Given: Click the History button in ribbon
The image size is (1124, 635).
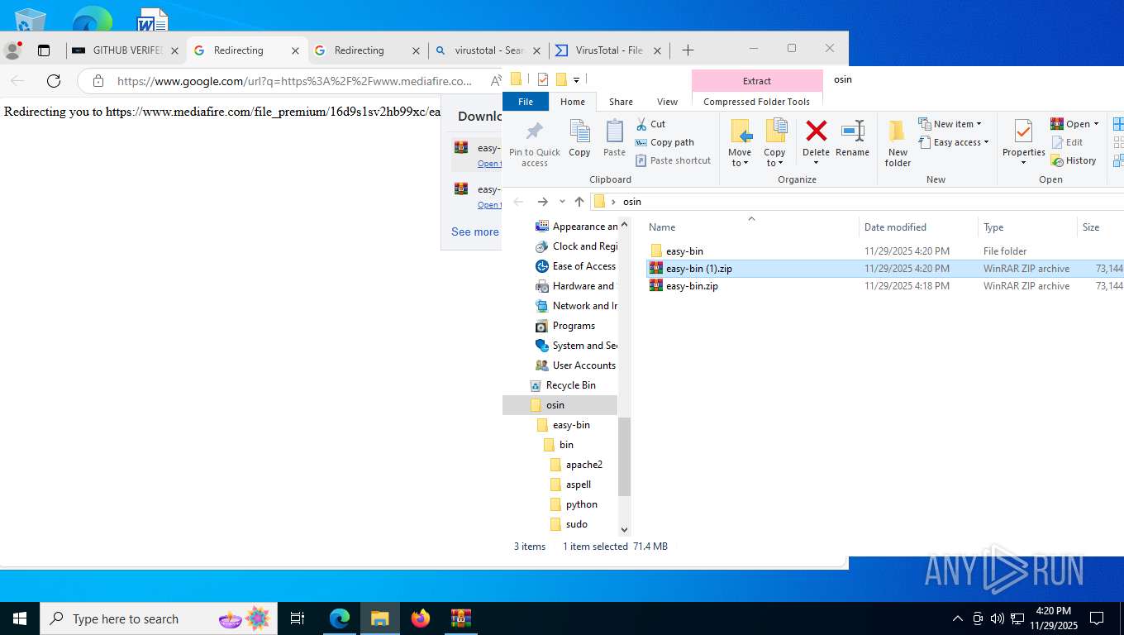Looking at the screenshot, I should (1074, 160).
